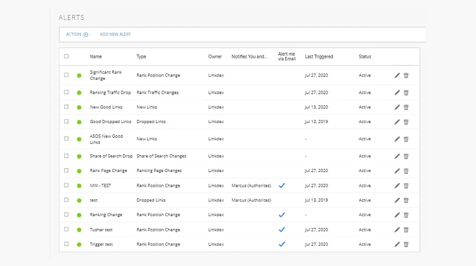Delete the Ranking Traffic Drop alert
The height and width of the screenshot is (266, 476).
406,93
